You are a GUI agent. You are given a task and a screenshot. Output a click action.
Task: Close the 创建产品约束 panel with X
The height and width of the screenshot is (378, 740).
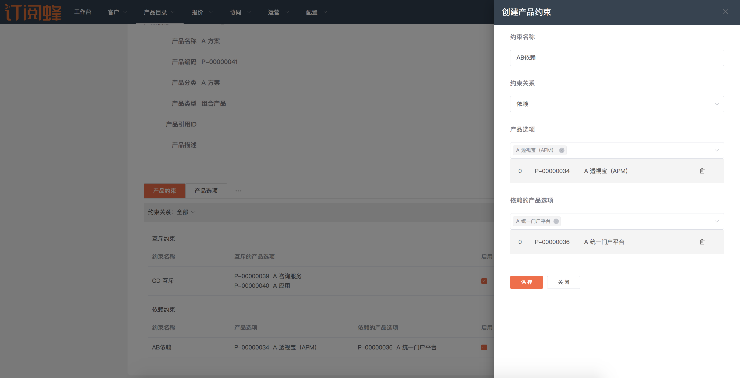point(725,12)
